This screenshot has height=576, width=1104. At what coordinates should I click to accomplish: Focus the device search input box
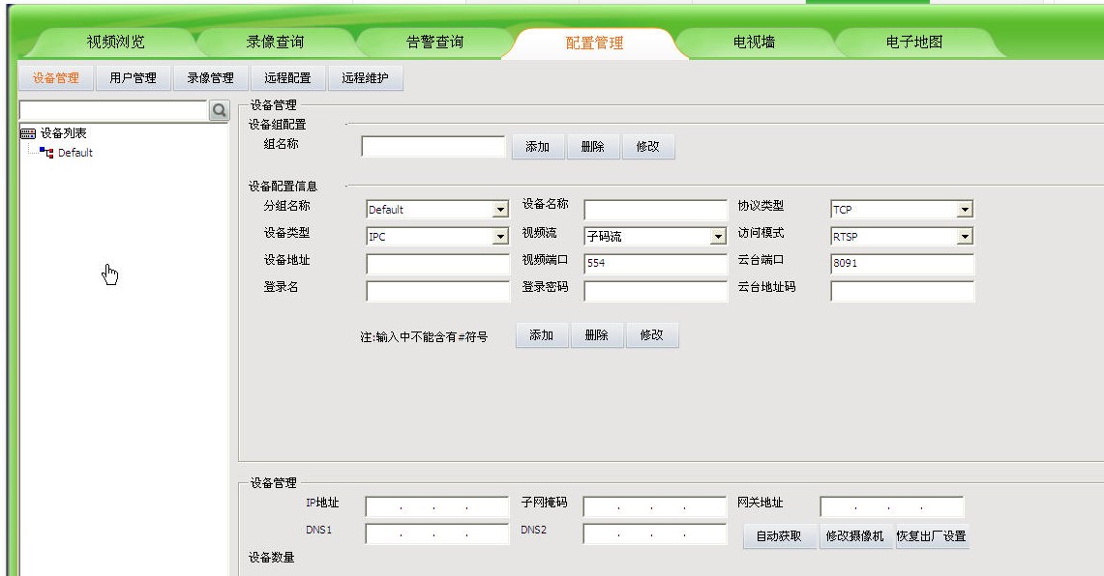pos(112,110)
